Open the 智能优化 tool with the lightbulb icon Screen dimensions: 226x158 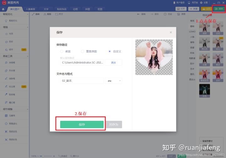click(x=11, y=21)
